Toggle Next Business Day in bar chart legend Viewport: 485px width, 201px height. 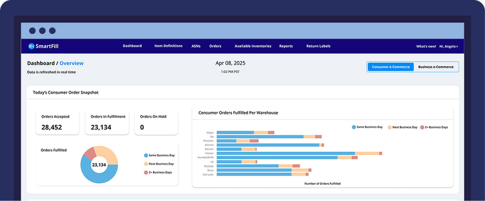pyautogui.click(x=403, y=127)
